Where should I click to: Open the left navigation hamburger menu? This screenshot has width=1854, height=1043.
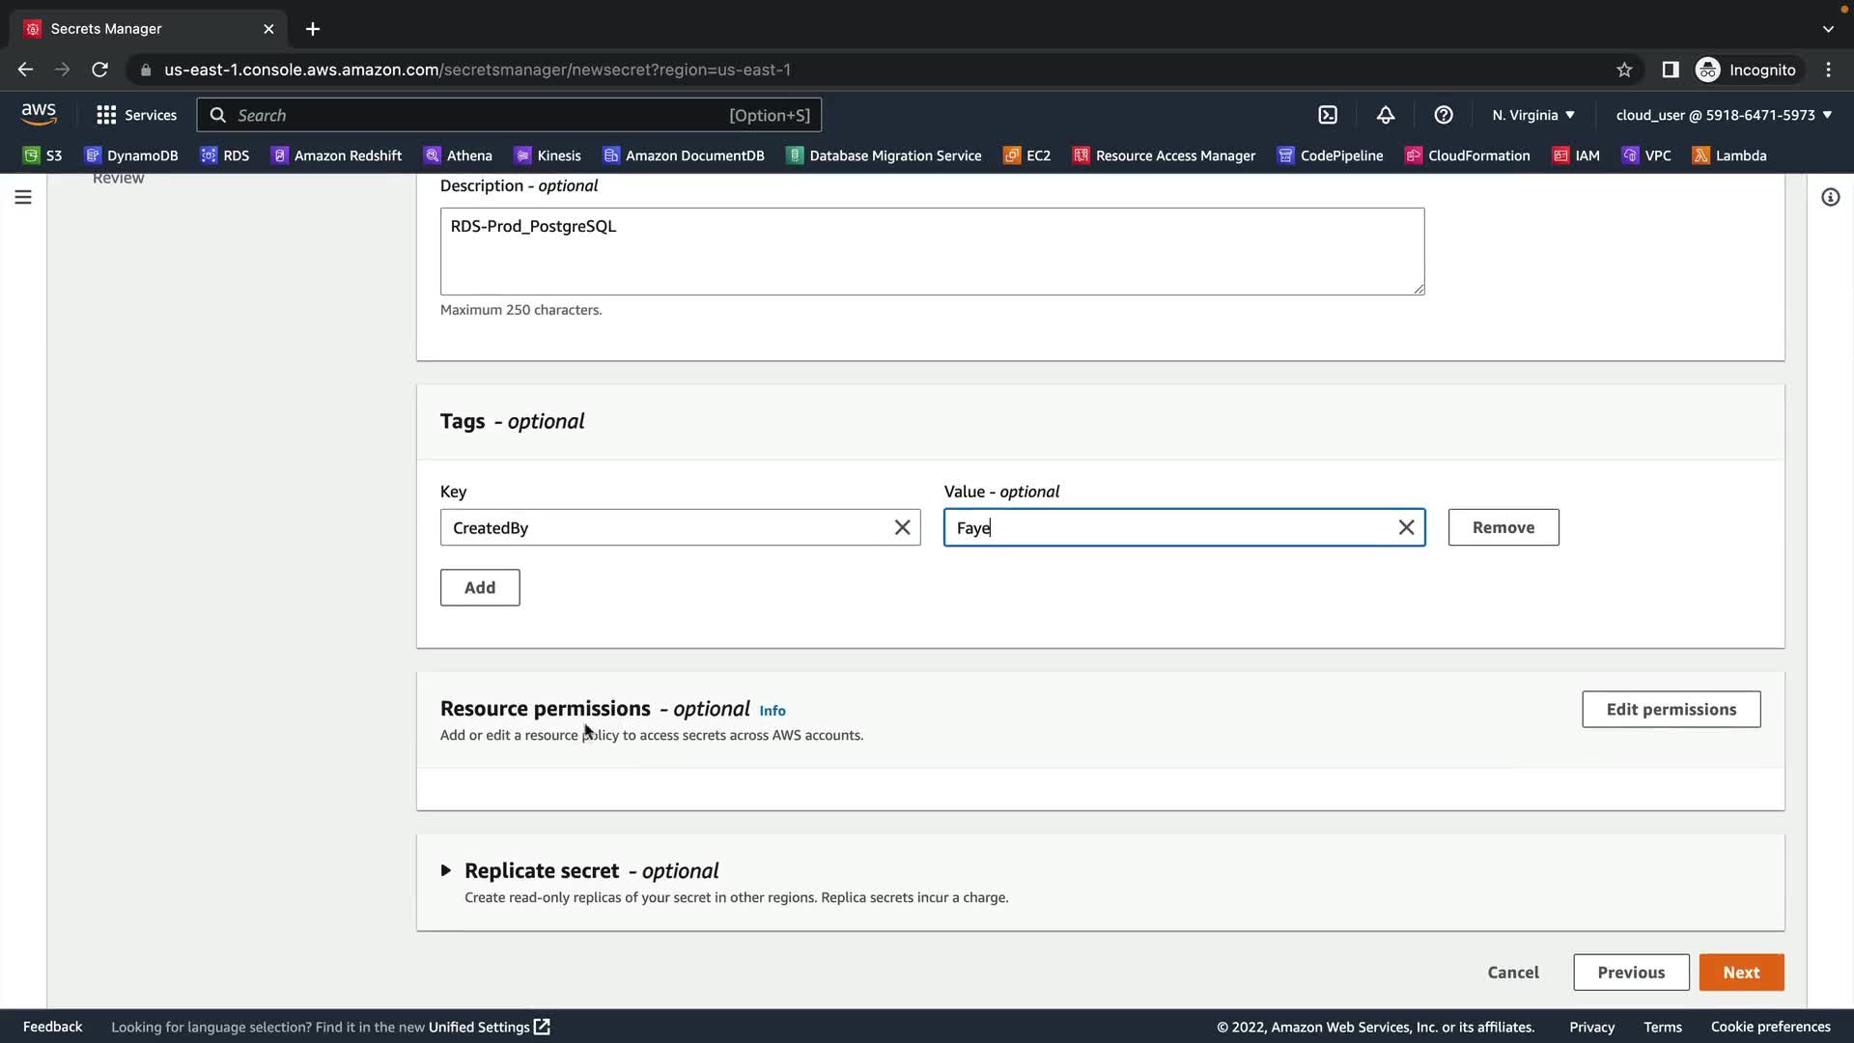point(23,197)
